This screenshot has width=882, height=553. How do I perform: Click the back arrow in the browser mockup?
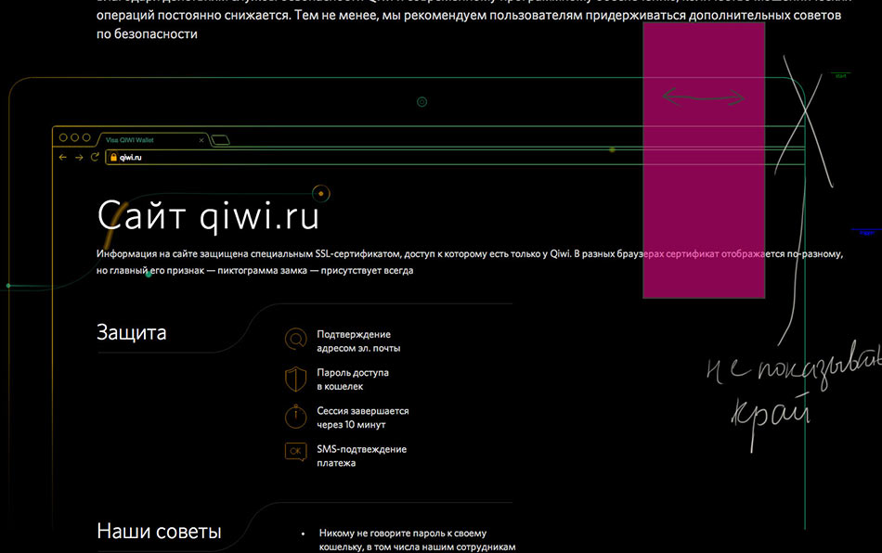pyautogui.click(x=63, y=158)
